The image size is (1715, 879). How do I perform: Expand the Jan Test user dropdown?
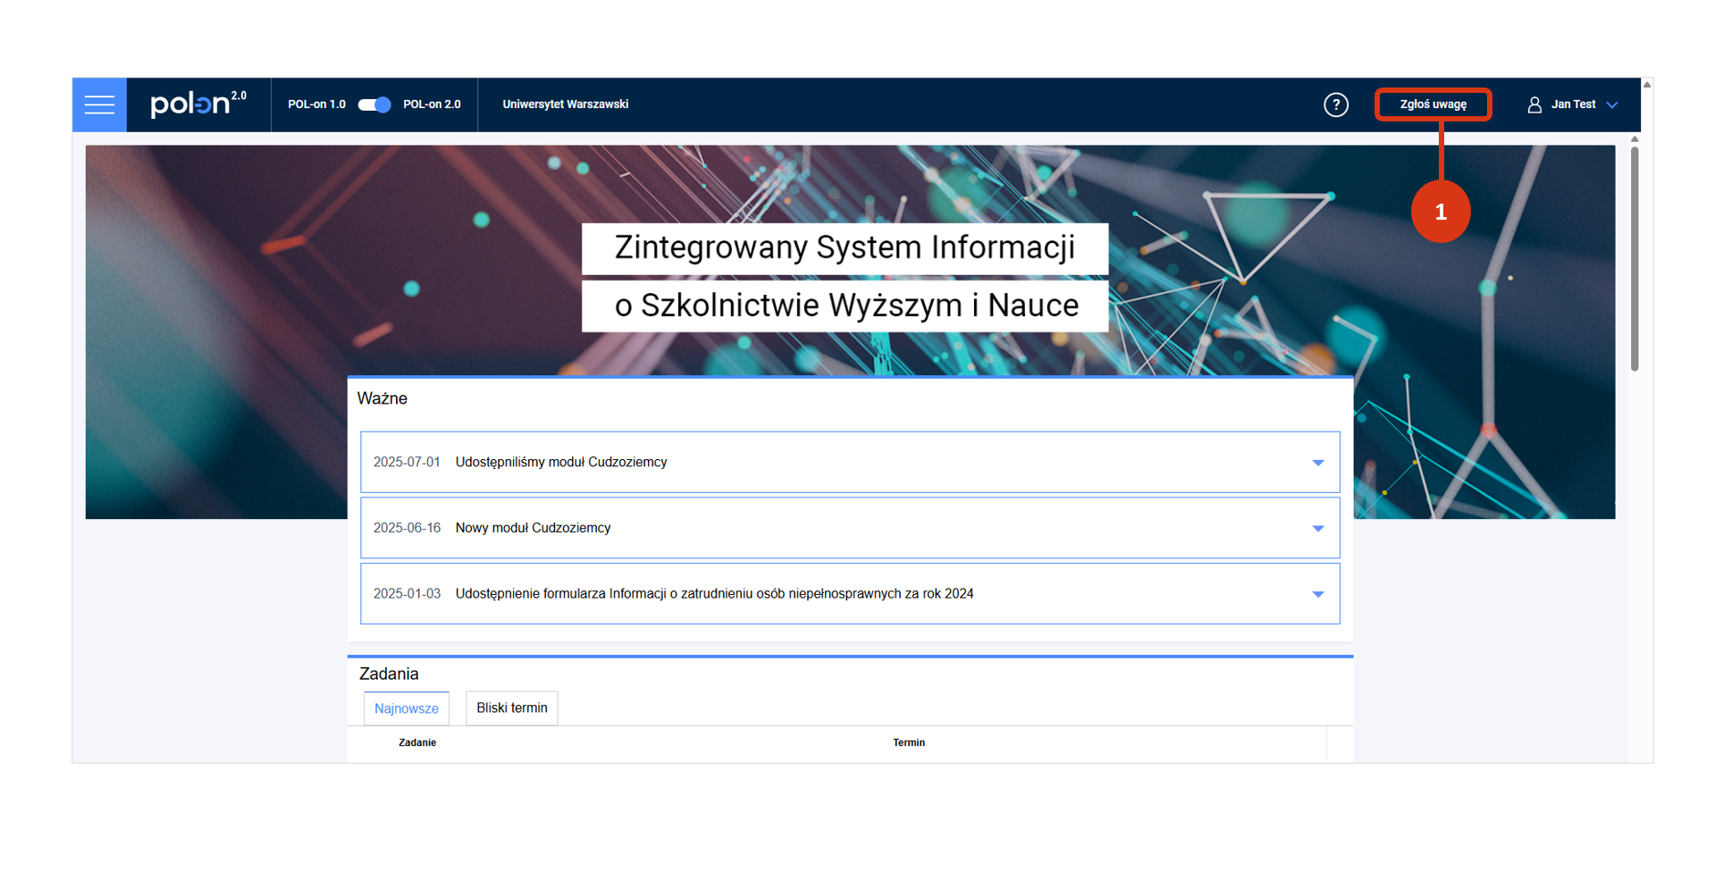pyautogui.click(x=1611, y=105)
